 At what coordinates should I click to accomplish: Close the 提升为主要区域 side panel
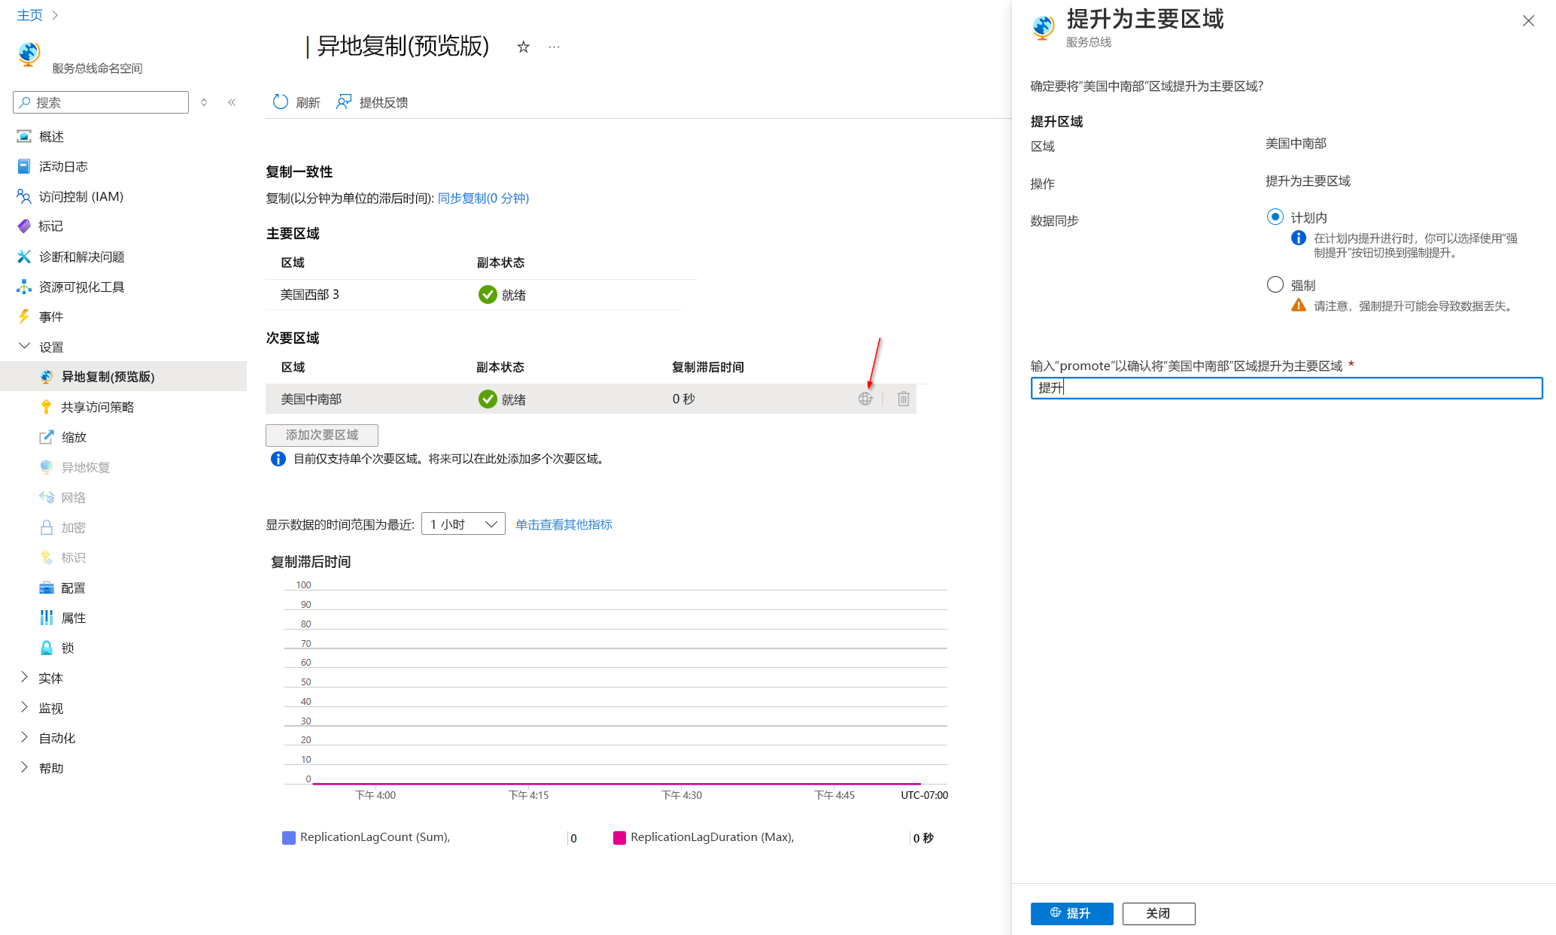(1528, 21)
